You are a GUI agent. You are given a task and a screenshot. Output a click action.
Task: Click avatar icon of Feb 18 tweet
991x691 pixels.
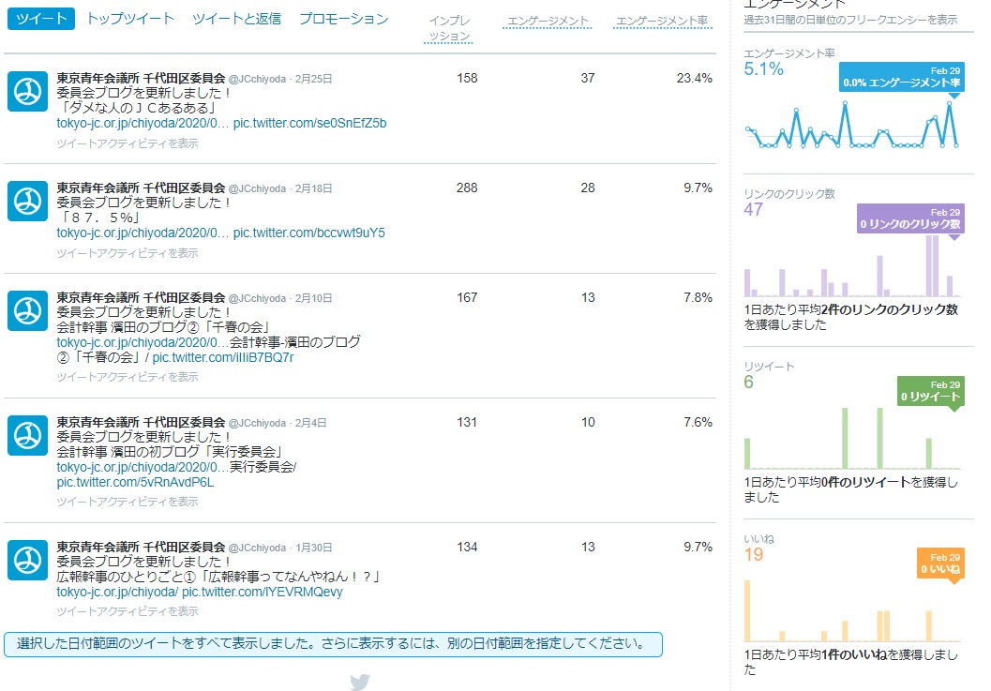[x=27, y=201]
